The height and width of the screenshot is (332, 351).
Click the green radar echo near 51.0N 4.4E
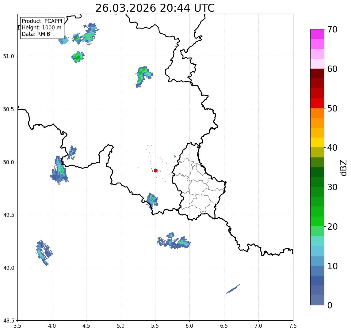coord(78,57)
